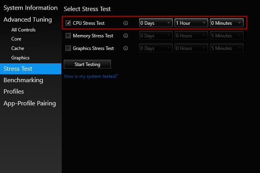The image size is (260, 173).
Task: Select Graphics tuning submenu
Action: 20,58
